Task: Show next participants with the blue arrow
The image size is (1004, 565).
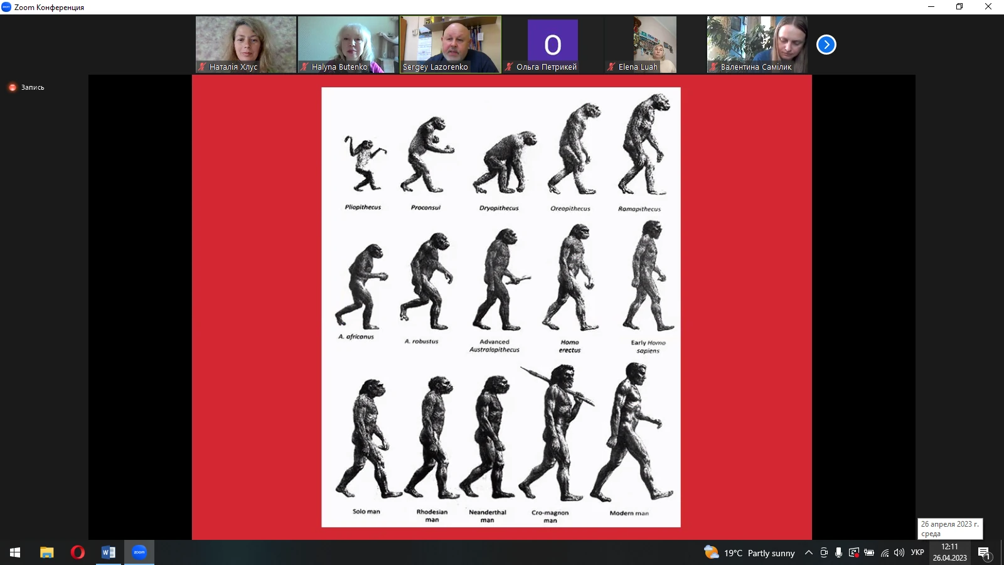Action: (826, 45)
